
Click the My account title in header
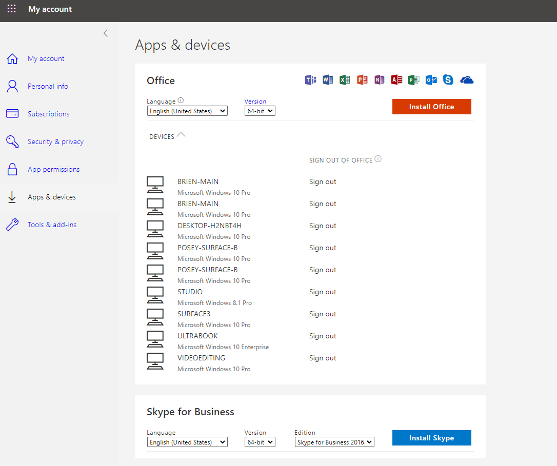[x=50, y=9]
